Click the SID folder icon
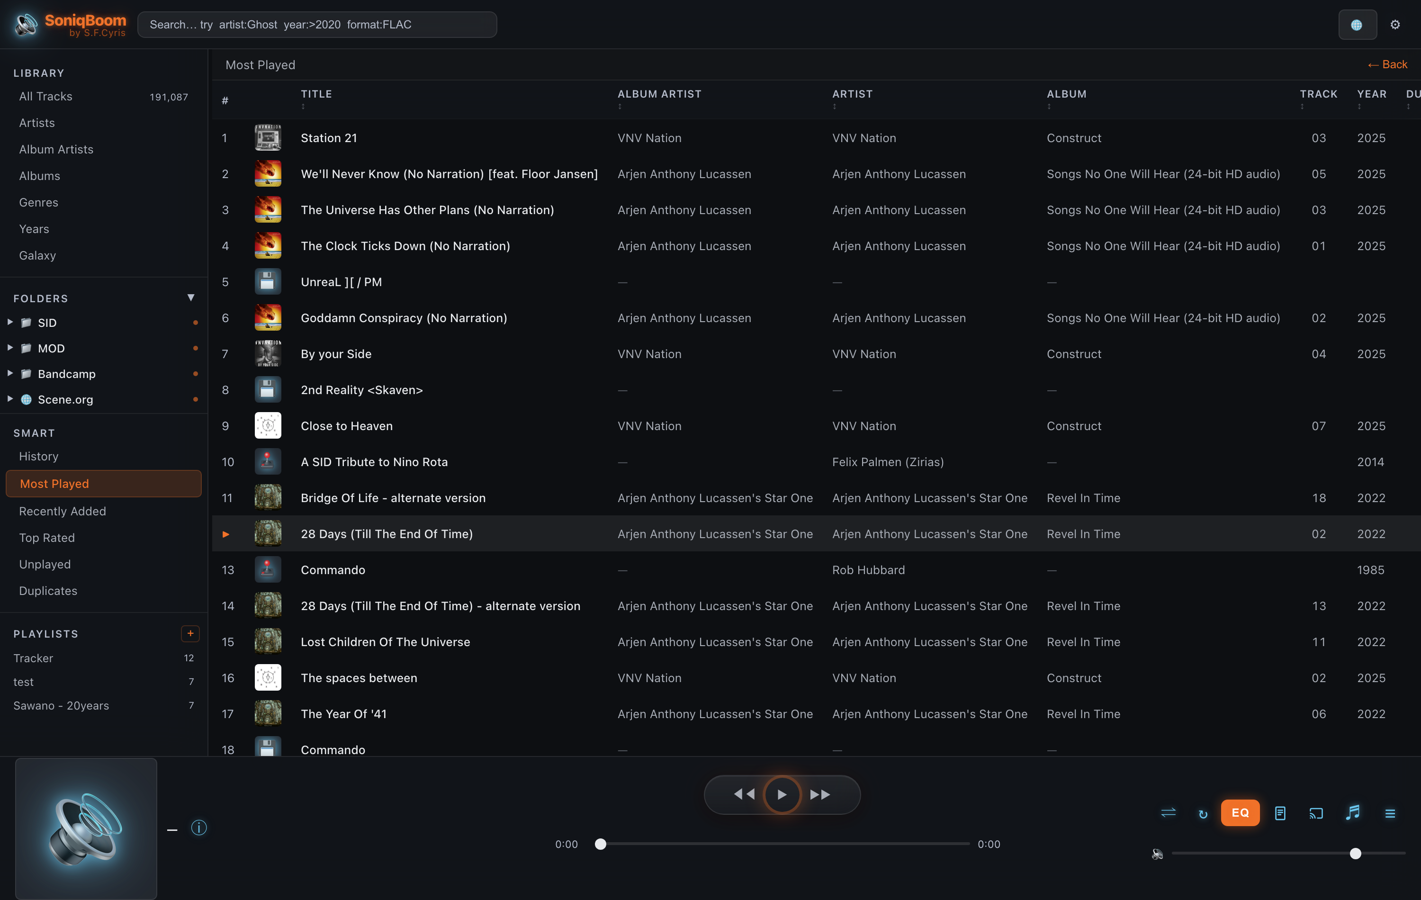This screenshot has width=1421, height=900. click(26, 322)
